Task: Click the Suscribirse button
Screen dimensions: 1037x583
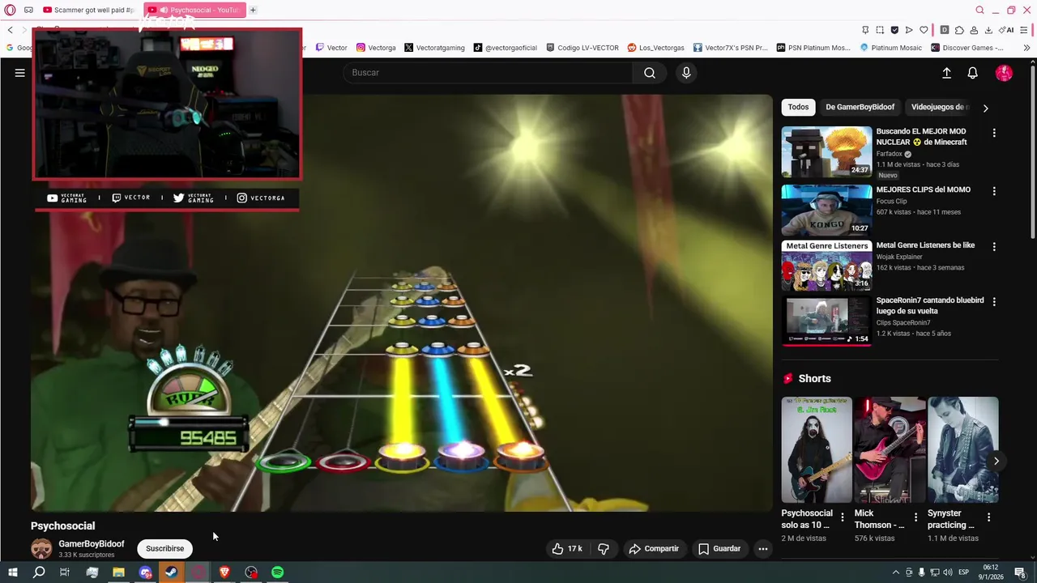Action: pyautogui.click(x=164, y=548)
